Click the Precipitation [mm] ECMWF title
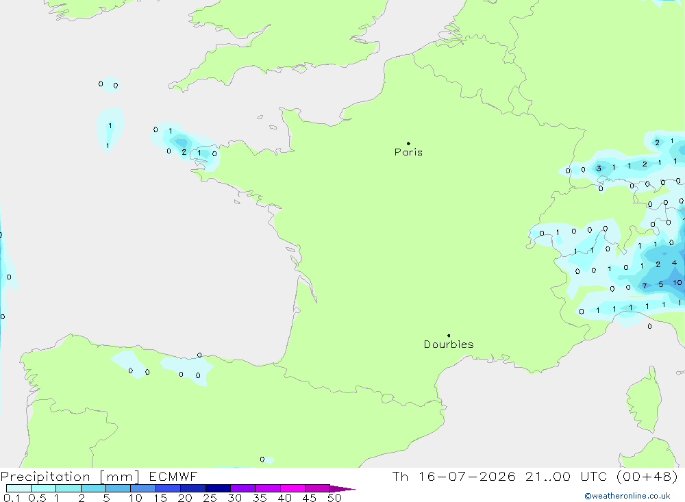The image size is (685, 502). pyautogui.click(x=99, y=477)
